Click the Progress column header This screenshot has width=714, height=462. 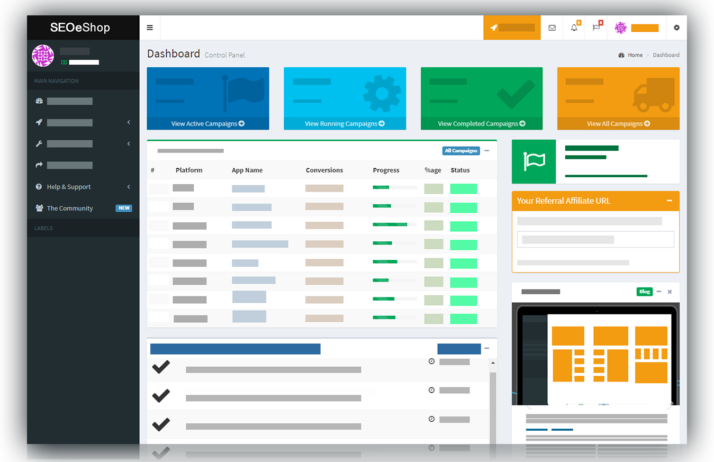(386, 170)
